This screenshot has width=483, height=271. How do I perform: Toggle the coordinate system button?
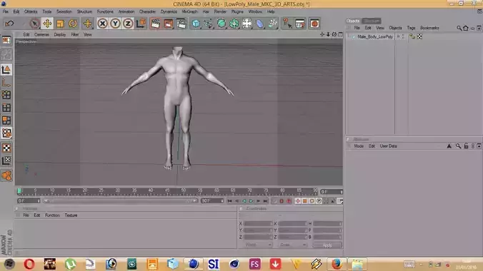click(x=141, y=24)
